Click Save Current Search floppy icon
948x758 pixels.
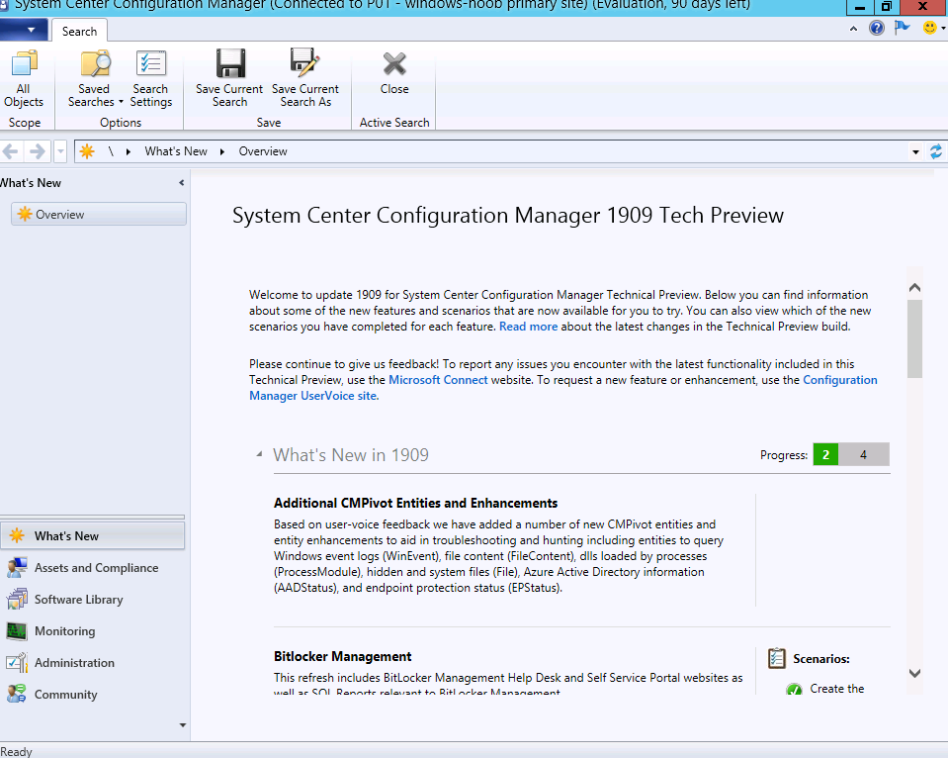tap(230, 63)
